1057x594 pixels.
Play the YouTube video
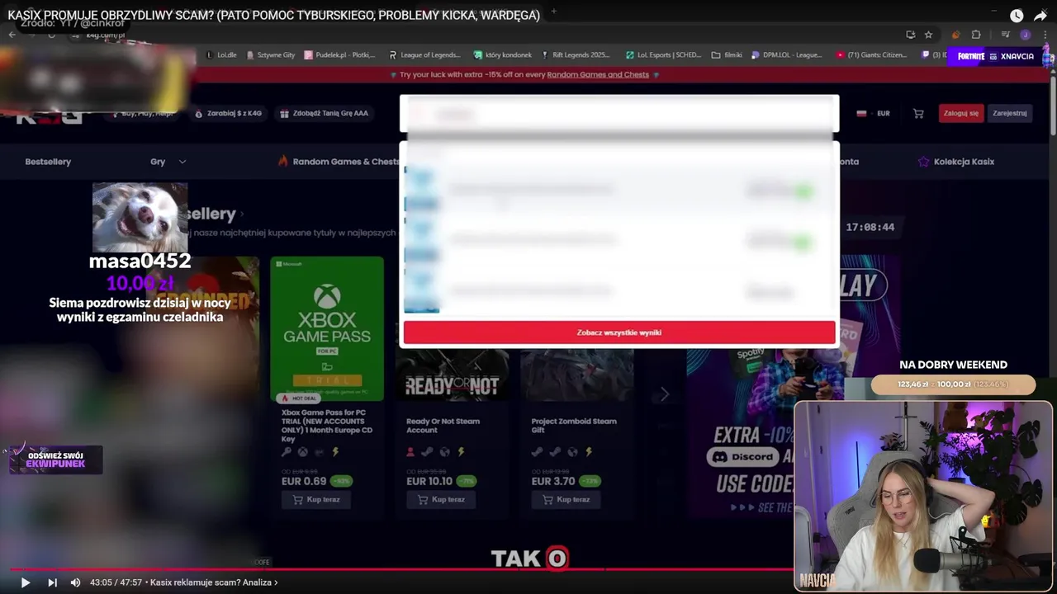25,582
